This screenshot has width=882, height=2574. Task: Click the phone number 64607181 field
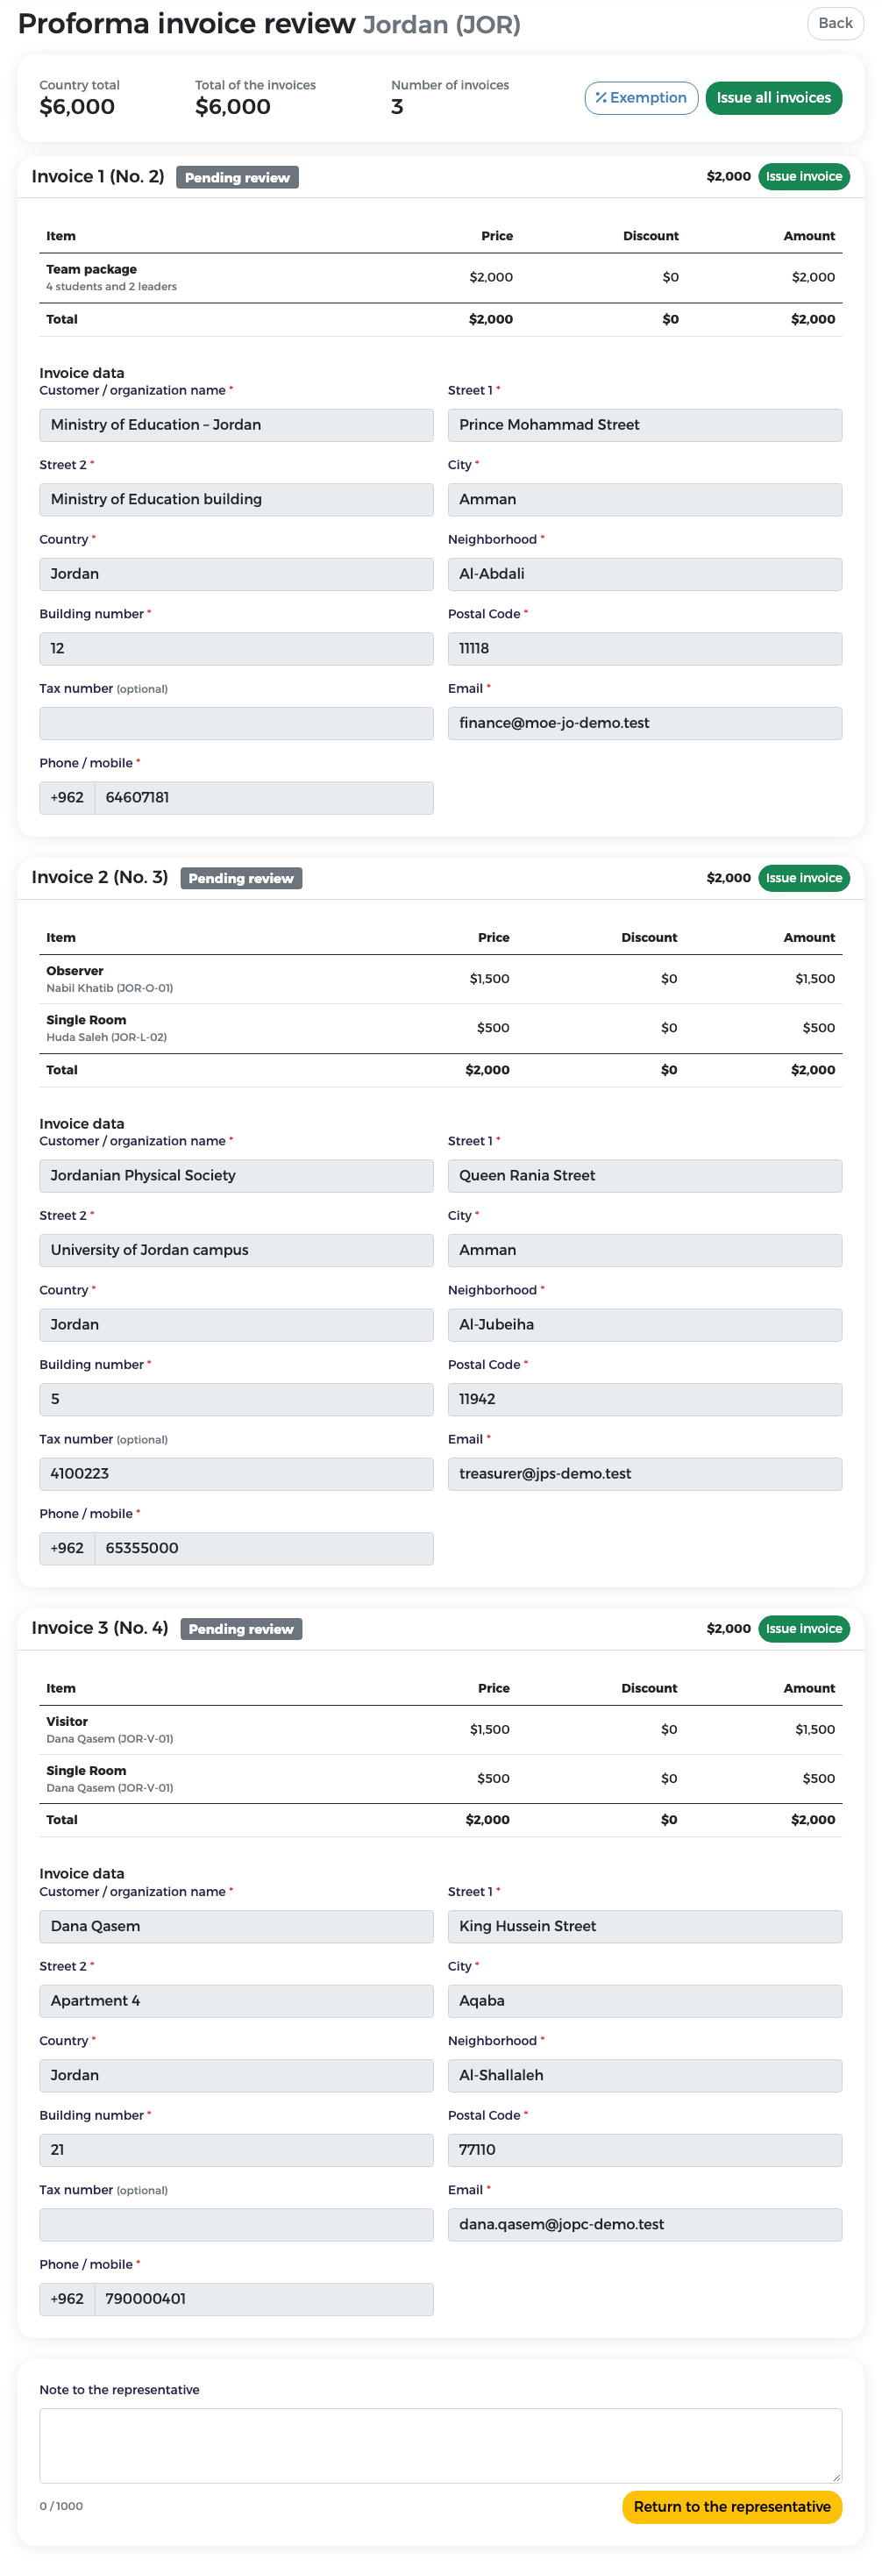[264, 797]
